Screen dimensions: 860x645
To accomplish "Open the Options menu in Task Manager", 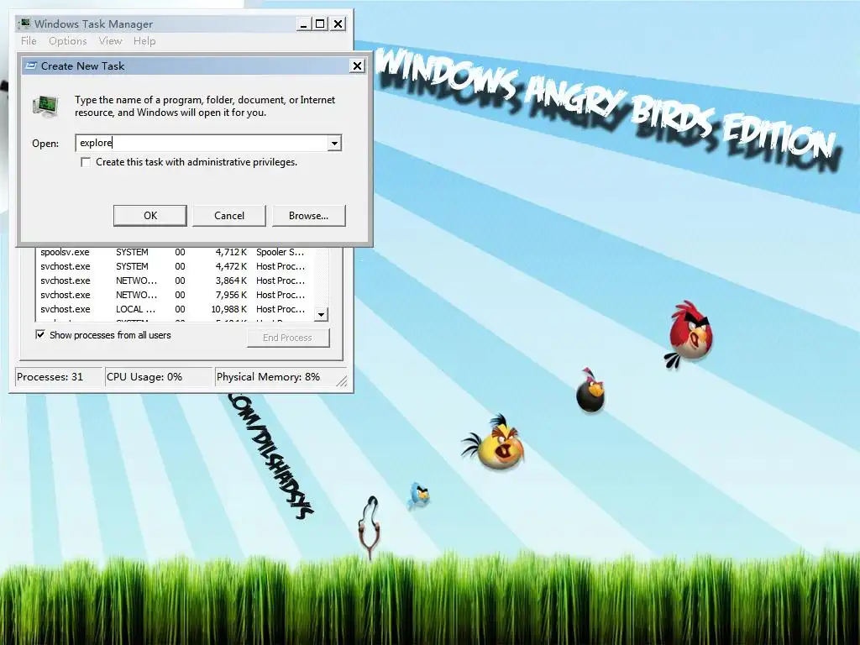I will coord(67,41).
